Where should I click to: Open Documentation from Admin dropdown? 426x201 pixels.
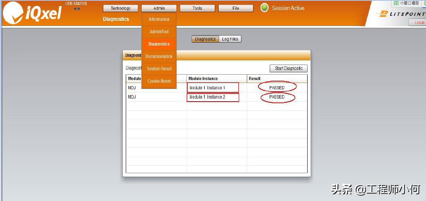tap(159, 56)
